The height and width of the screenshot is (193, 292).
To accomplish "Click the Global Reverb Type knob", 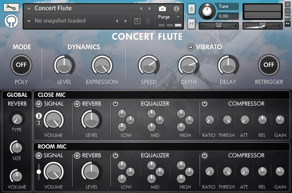I will (17, 119).
